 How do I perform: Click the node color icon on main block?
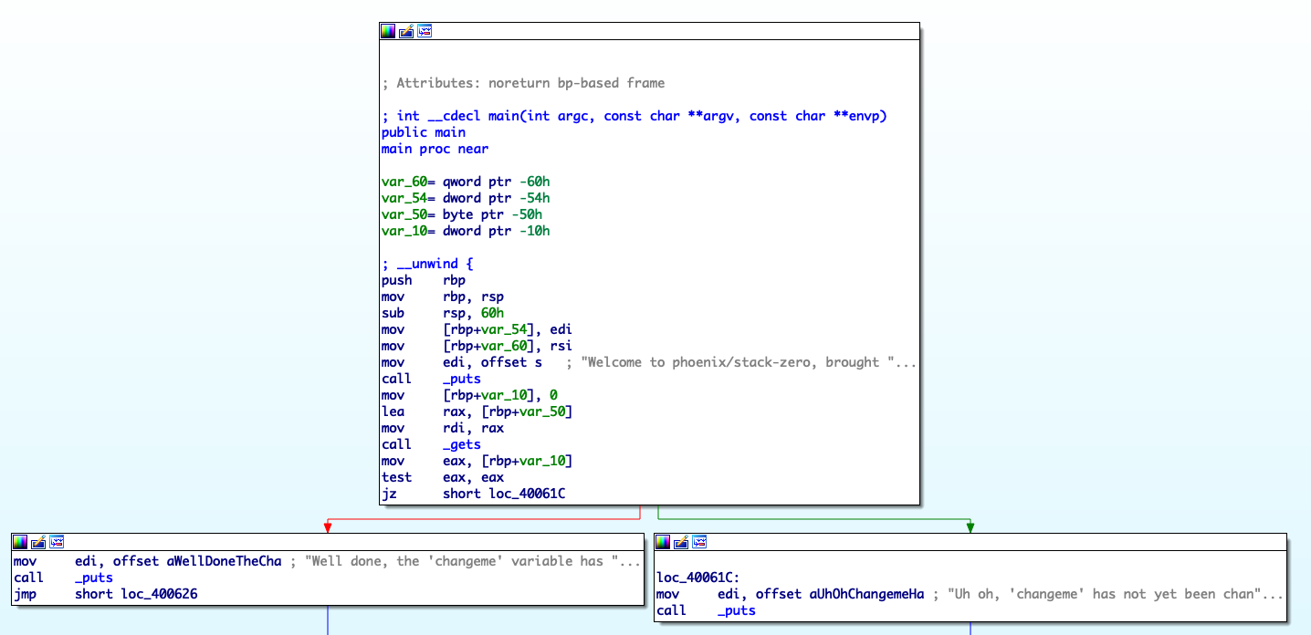click(388, 31)
